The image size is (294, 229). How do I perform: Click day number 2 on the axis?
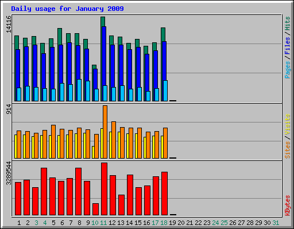coord(28,223)
